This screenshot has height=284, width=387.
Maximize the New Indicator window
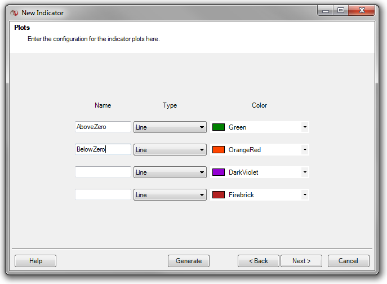tap(341, 11)
